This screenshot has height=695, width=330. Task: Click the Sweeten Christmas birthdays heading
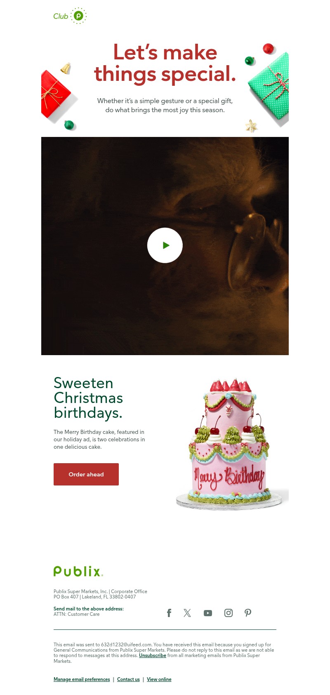(88, 398)
